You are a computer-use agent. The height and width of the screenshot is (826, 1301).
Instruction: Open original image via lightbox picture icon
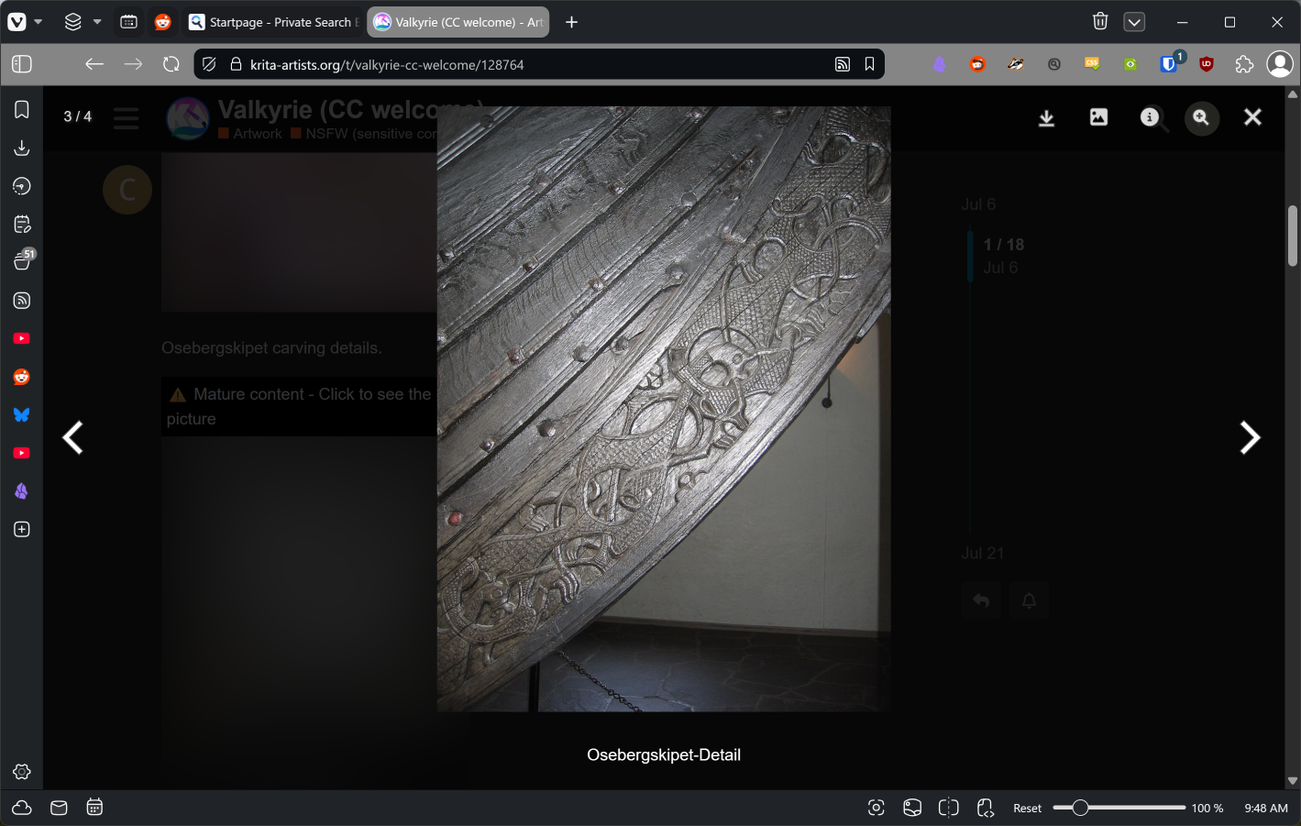1098,117
